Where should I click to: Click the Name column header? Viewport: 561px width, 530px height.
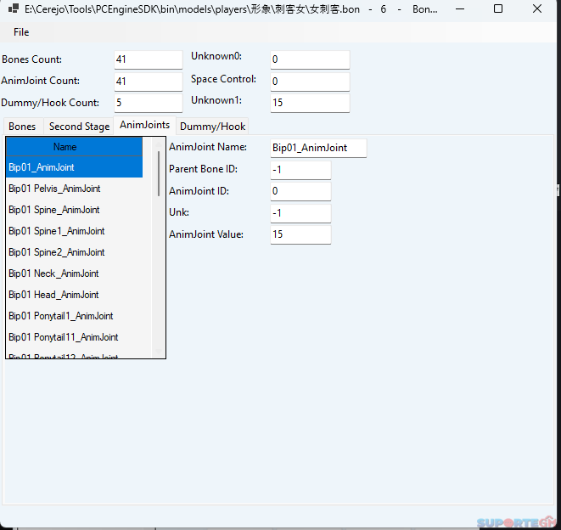[x=65, y=147]
